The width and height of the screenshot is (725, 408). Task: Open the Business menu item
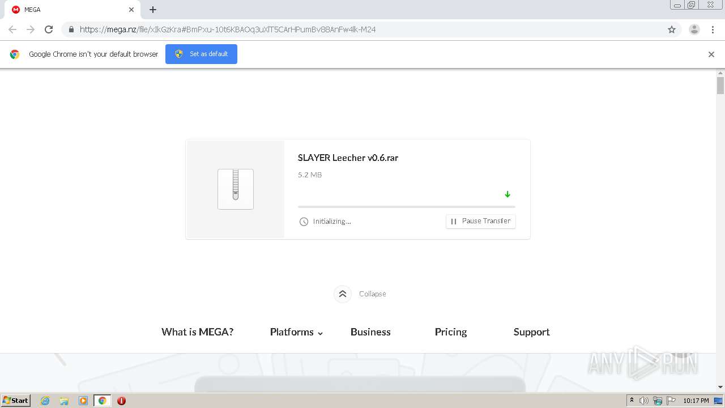coord(370,332)
